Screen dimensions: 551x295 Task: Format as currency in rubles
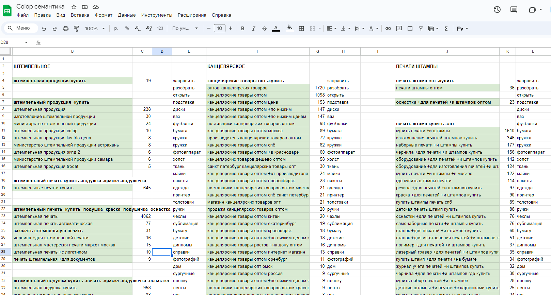tap(116, 29)
